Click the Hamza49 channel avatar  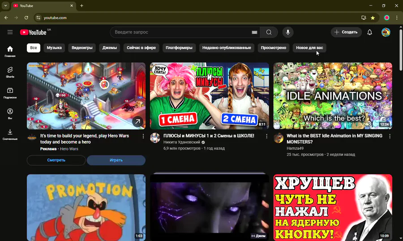point(279,138)
